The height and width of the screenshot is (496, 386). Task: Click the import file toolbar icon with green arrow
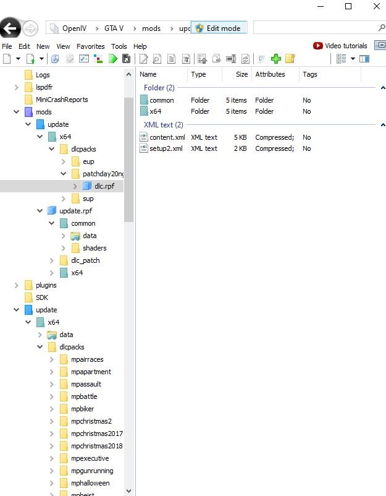tap(30, 59)
